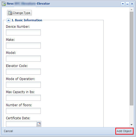Select the Model input box

tap(23, 59)
